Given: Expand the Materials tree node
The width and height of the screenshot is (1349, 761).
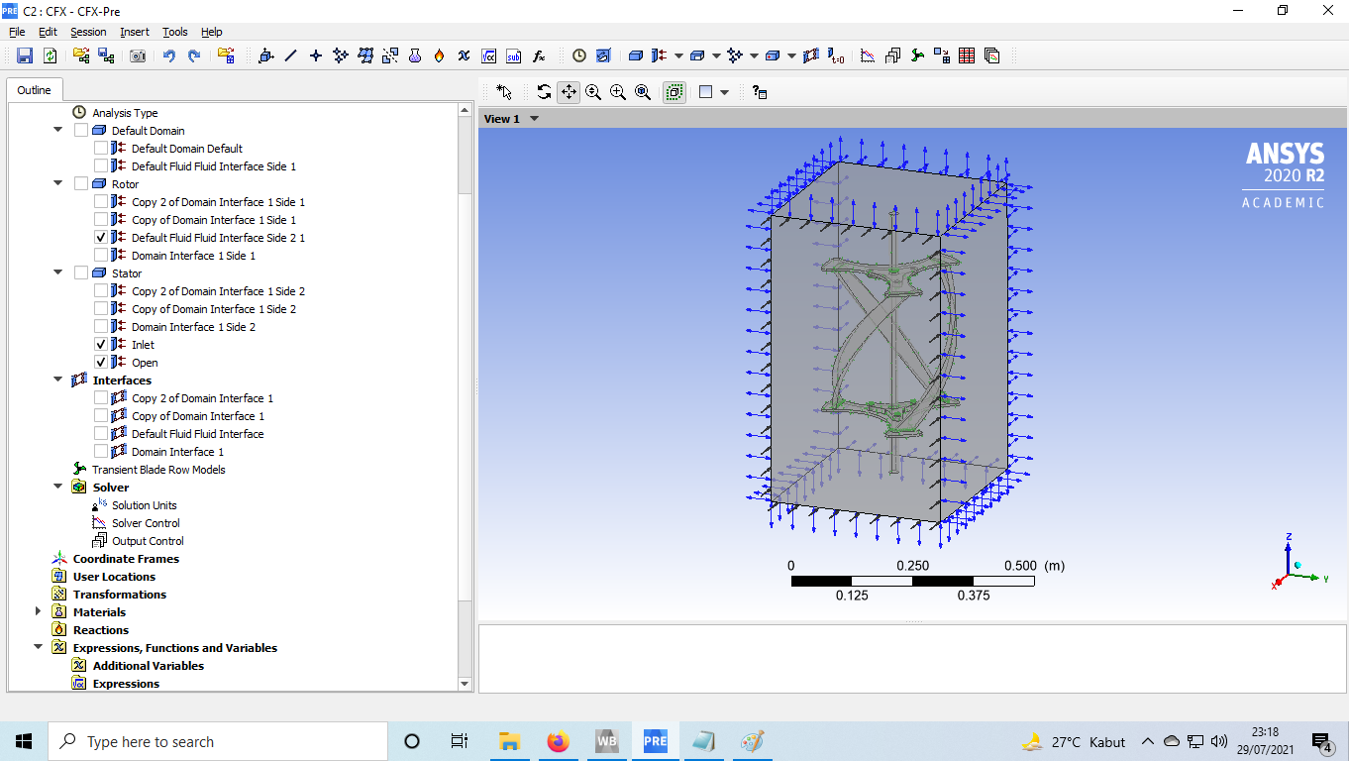Looking at the screenshot, I should (38, 611).
